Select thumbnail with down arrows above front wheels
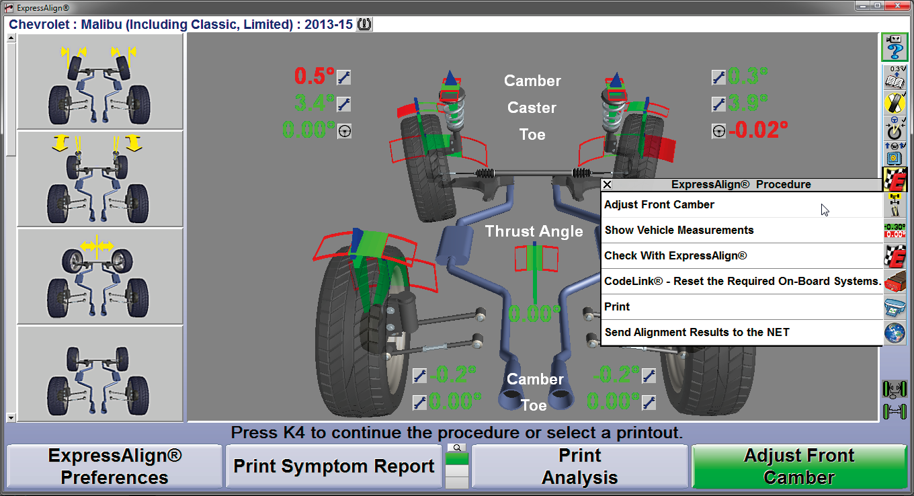The height and width of the screenshot is (496, 914). click(x=100, y=179)
